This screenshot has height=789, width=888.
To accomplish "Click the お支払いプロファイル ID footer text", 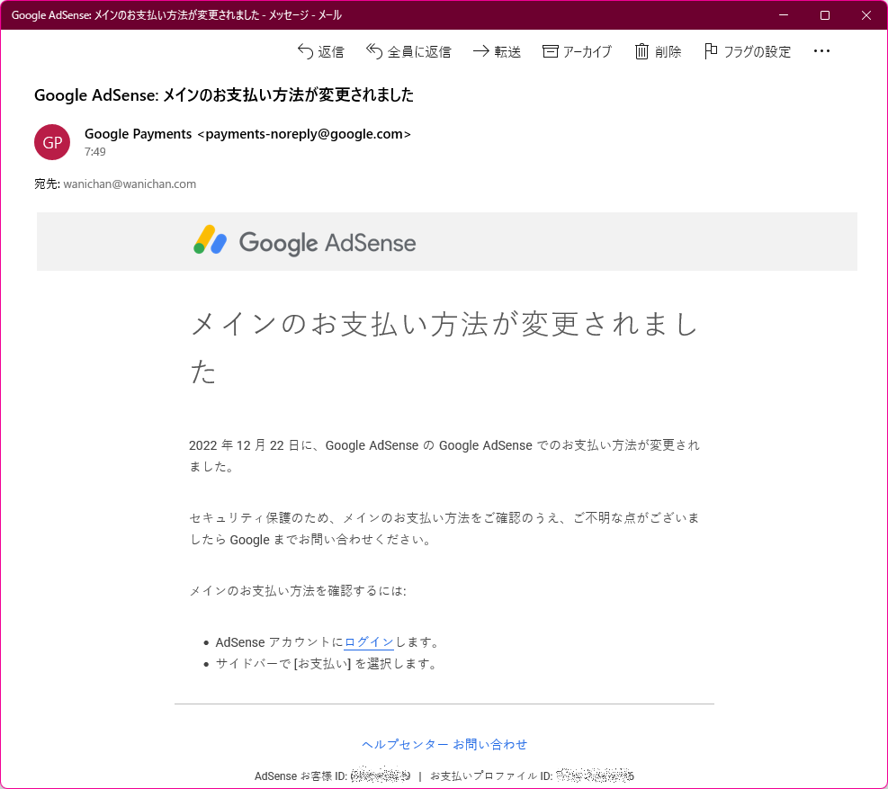I will (x=532, y=776).
